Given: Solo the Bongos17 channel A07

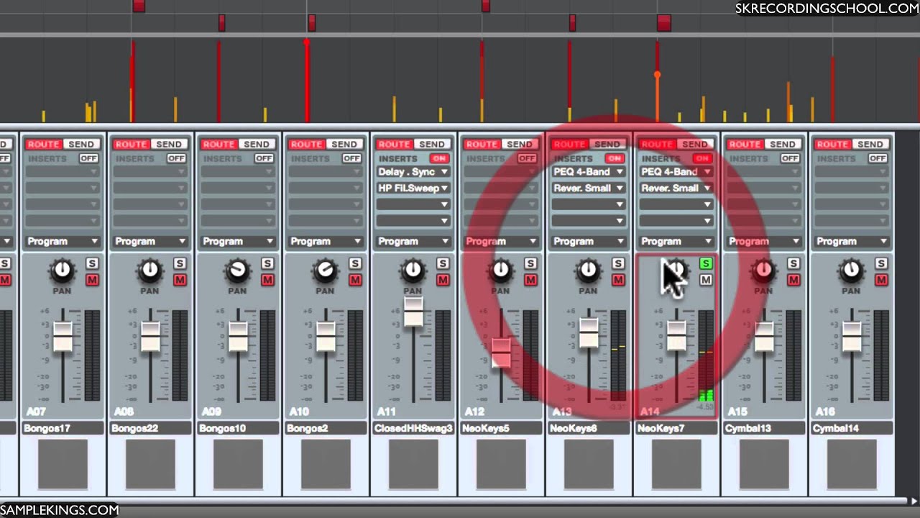Looking at the screenshot, I should point(92,263).
